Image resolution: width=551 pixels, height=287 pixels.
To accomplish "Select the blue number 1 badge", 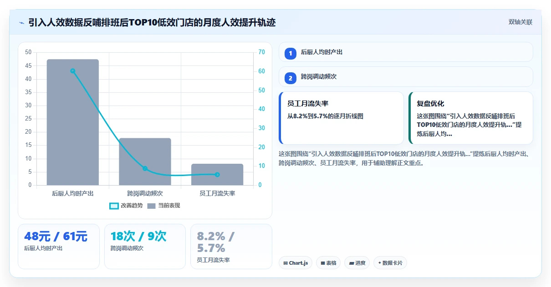I will click(x=291, y=53).
